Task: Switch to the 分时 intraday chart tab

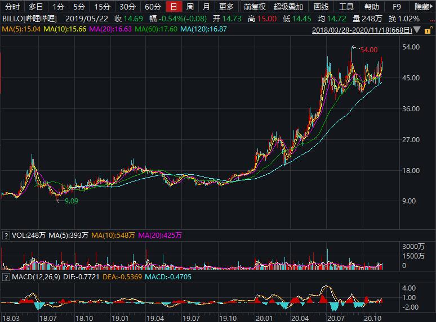Action: point(11,7)
